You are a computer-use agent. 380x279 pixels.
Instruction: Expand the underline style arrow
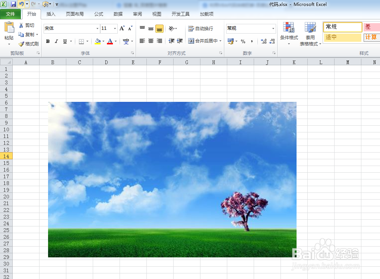tap(71, 41)
